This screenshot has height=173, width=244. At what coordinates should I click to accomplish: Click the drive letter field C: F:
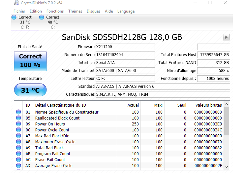point(125,79)
